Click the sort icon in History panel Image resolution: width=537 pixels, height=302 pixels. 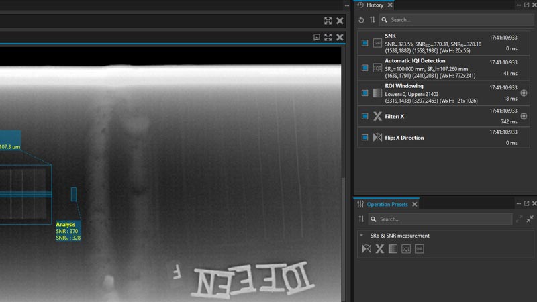(373, 20)
